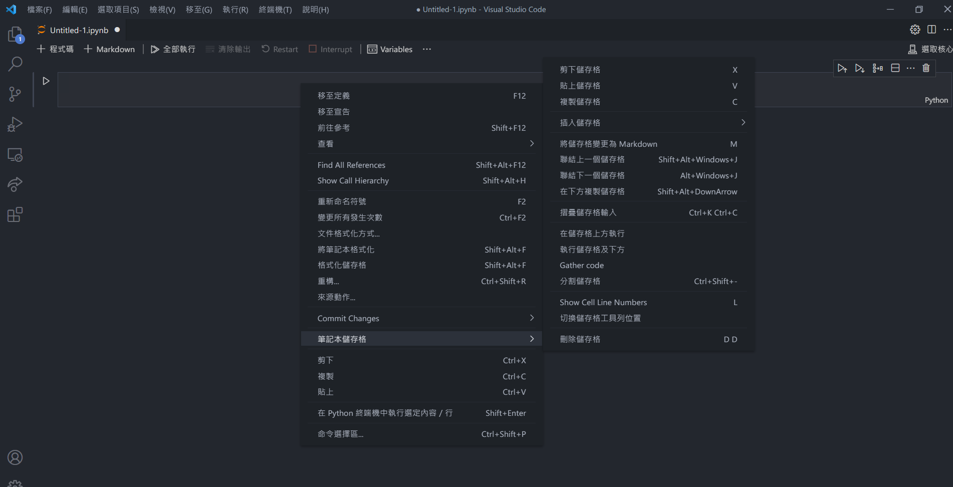Expand 插入儲存格 submenu

coord(649,123)
